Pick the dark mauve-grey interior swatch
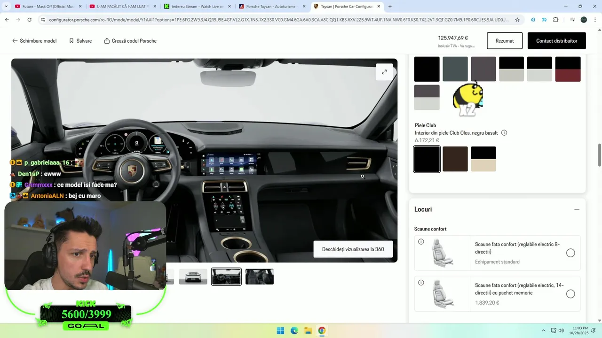 [483, 69]
